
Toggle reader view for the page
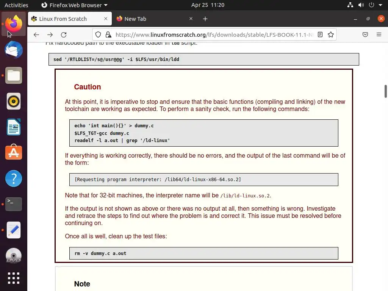click(320, 34)
